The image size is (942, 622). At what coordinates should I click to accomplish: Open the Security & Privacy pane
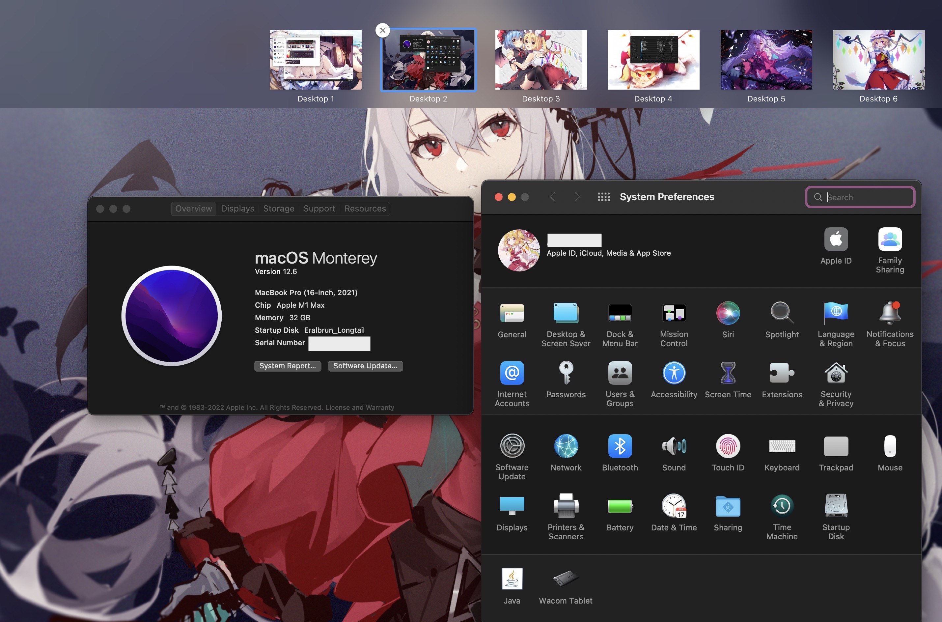(x=836, y=373)
